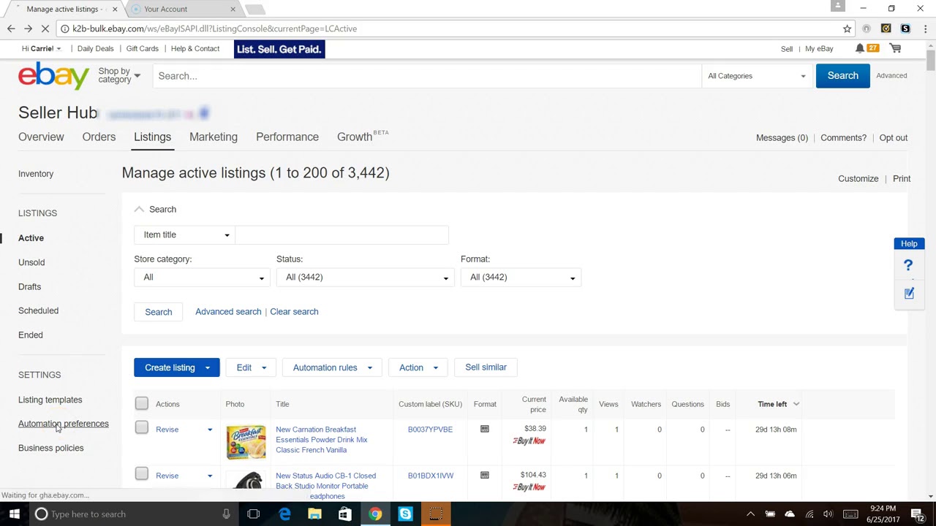Viewport: 936px width, 526px height.
Task: Click format icon for Status Audio row
Action: coord(484,476)
